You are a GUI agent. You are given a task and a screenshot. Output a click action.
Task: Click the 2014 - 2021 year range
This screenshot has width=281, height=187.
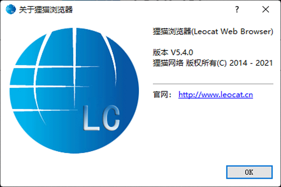pyautogui.click(x=251, y=63)
